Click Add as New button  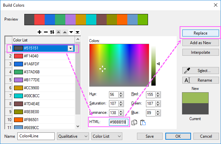point(201,43)
